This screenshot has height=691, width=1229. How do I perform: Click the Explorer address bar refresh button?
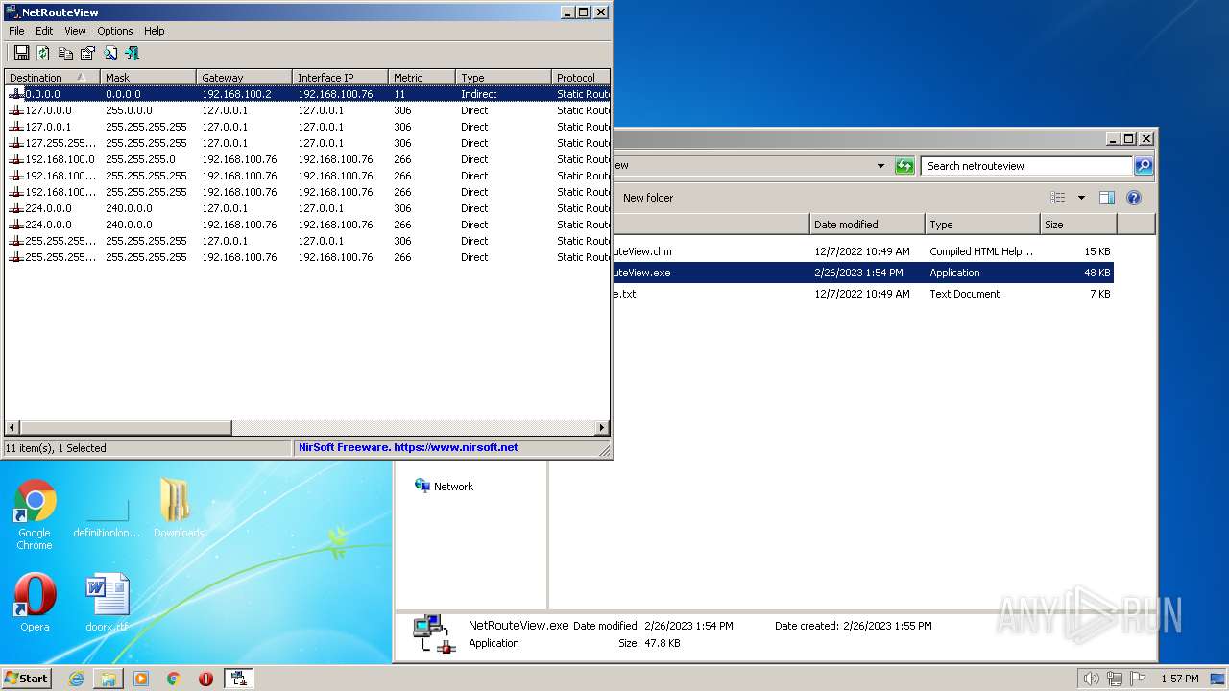click(x=904, y=166)
